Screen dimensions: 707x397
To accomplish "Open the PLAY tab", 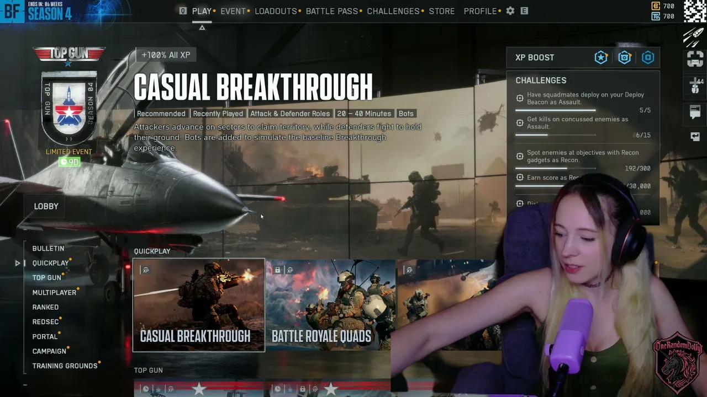I will 202,11.
